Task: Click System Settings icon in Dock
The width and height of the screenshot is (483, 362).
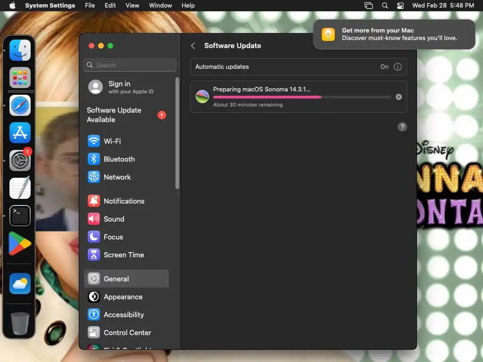Action: pos(20,160)
